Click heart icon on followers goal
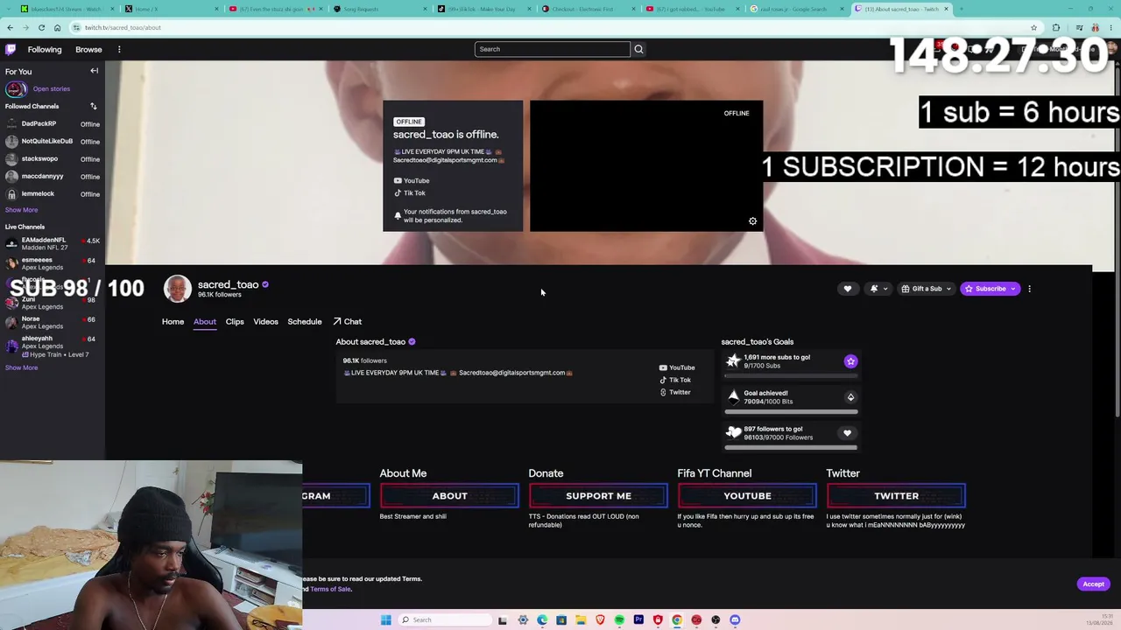The width and height of the screenshot is (1121, 630). 847,433
